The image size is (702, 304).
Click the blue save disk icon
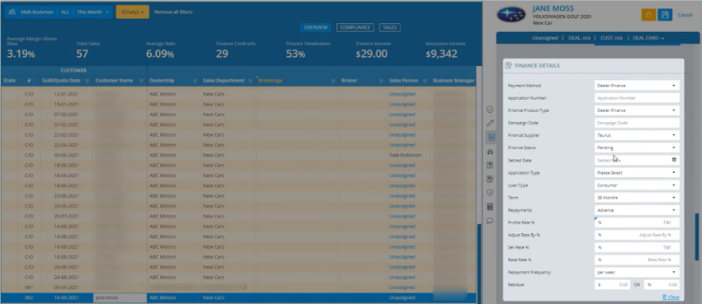[665, 15]
